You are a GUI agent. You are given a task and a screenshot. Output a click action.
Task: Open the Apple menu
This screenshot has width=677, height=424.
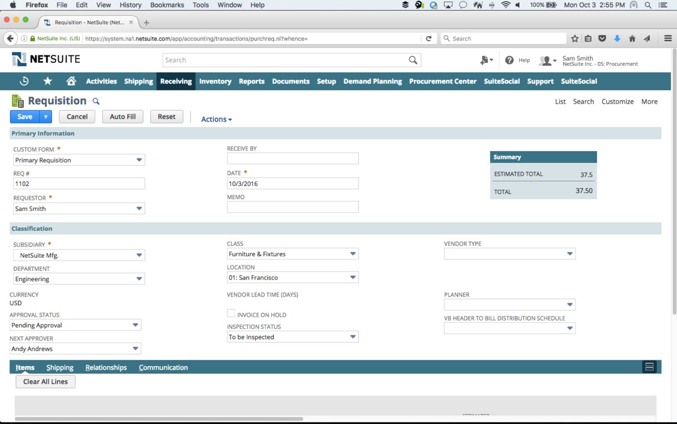(x=12, y=5)
